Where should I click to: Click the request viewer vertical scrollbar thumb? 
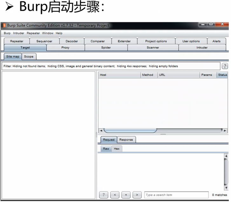coord(226,172)
